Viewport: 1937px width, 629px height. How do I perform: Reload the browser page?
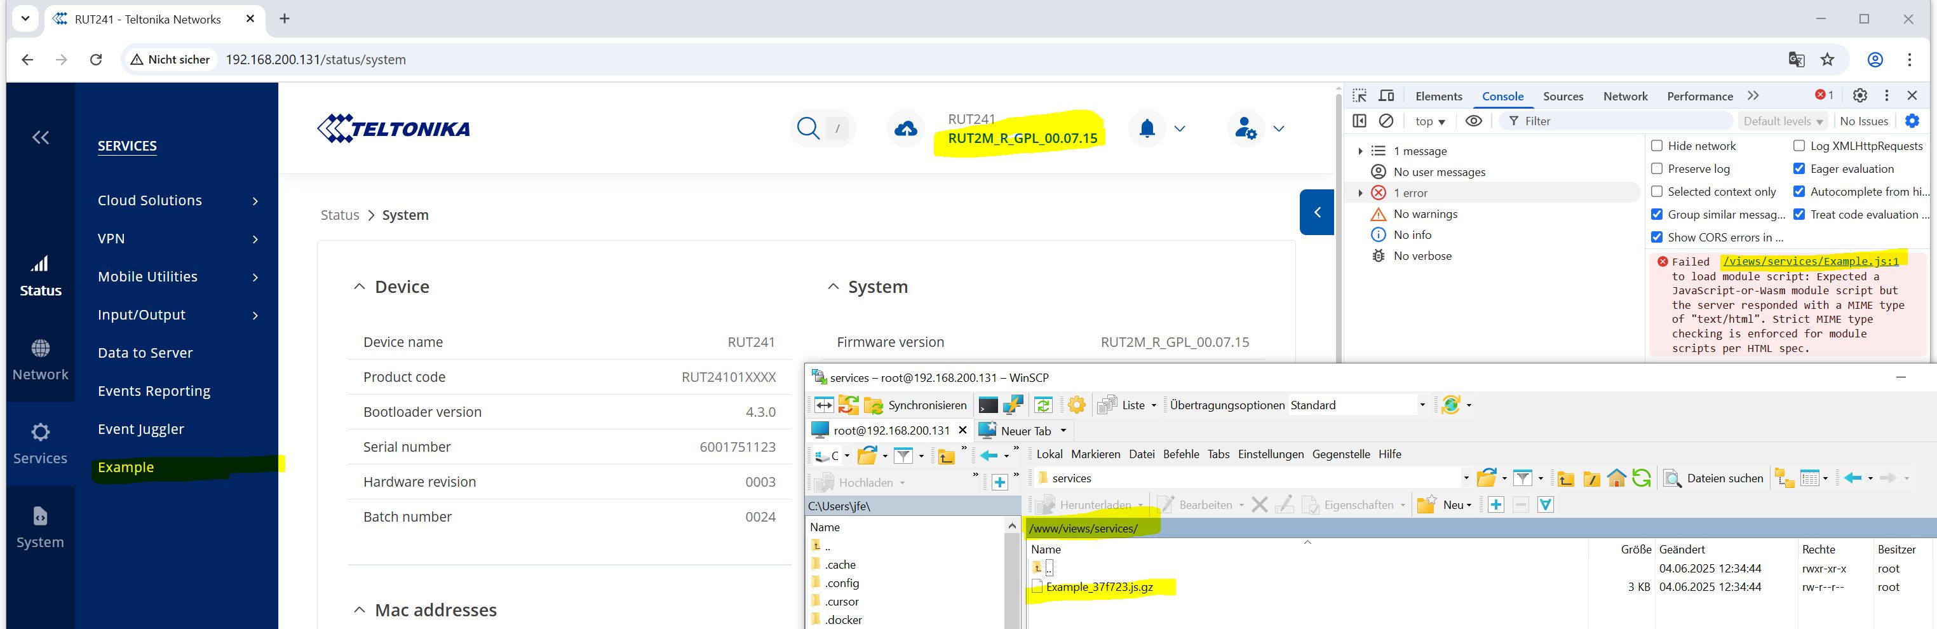pyautogui.click(x=95, y=60)
